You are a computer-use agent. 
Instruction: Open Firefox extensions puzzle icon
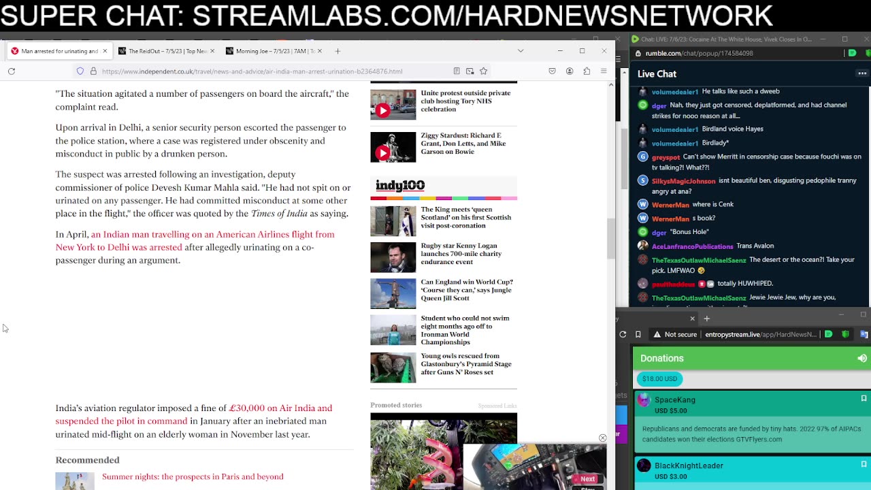[x=587, y=71]
